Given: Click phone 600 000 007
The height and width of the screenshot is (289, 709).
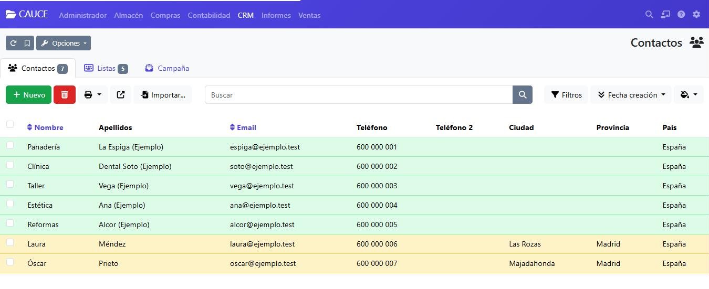Looking at the screenshot, I should pyautogui.click(x=377, y=263).
